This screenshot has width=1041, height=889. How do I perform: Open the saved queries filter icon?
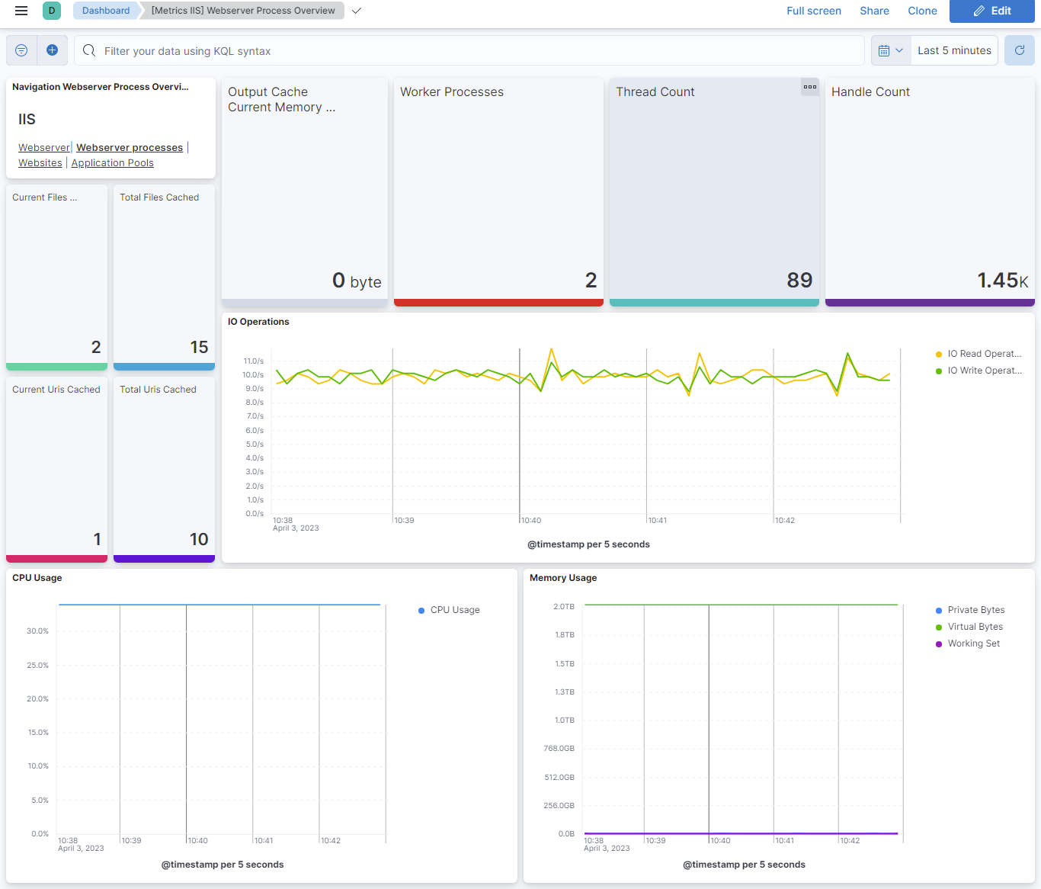tap(21, 50)
